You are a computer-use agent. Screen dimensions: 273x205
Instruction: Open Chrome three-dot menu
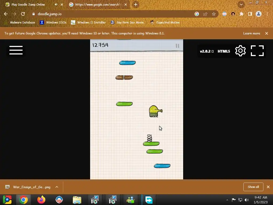(267, 14)
